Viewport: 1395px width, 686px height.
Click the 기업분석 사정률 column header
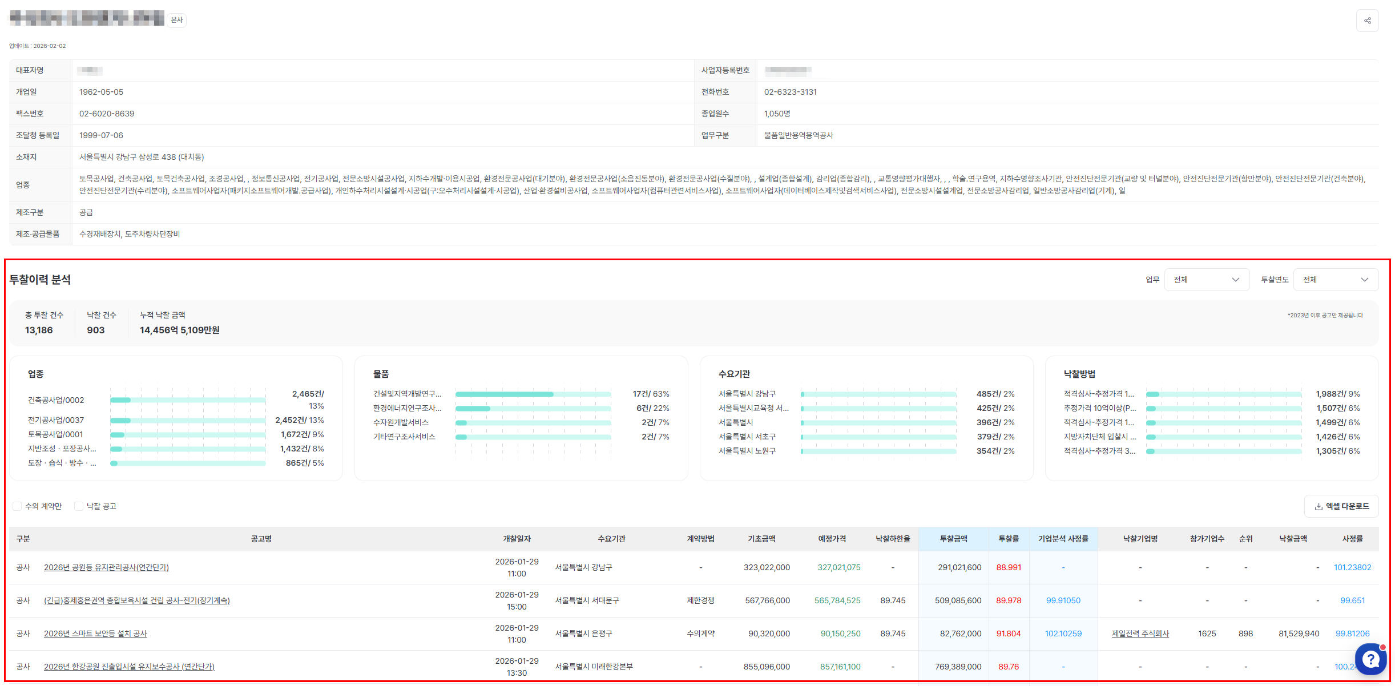[1063, 539]
